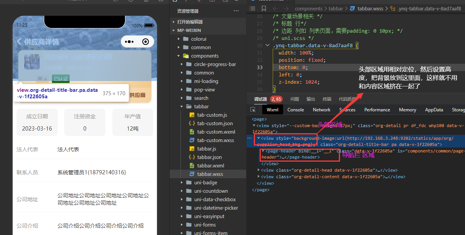
Task: Click the outline list icon left of bookmark
Action: click(252, 8)
